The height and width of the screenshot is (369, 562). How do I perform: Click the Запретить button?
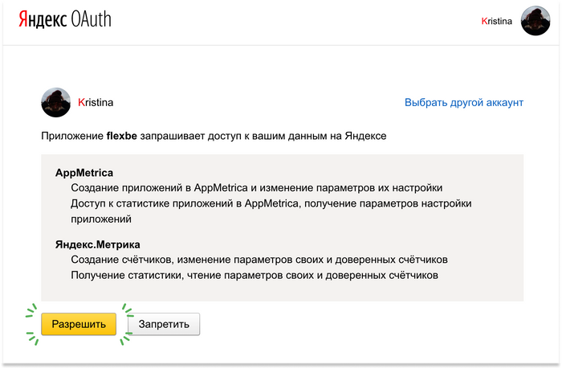pyautogui.click(x=164, y=324)
